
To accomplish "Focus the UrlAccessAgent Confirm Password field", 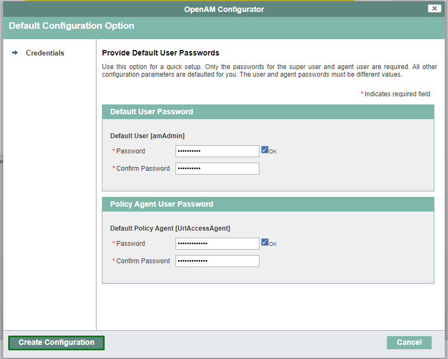I will [217, 261].
